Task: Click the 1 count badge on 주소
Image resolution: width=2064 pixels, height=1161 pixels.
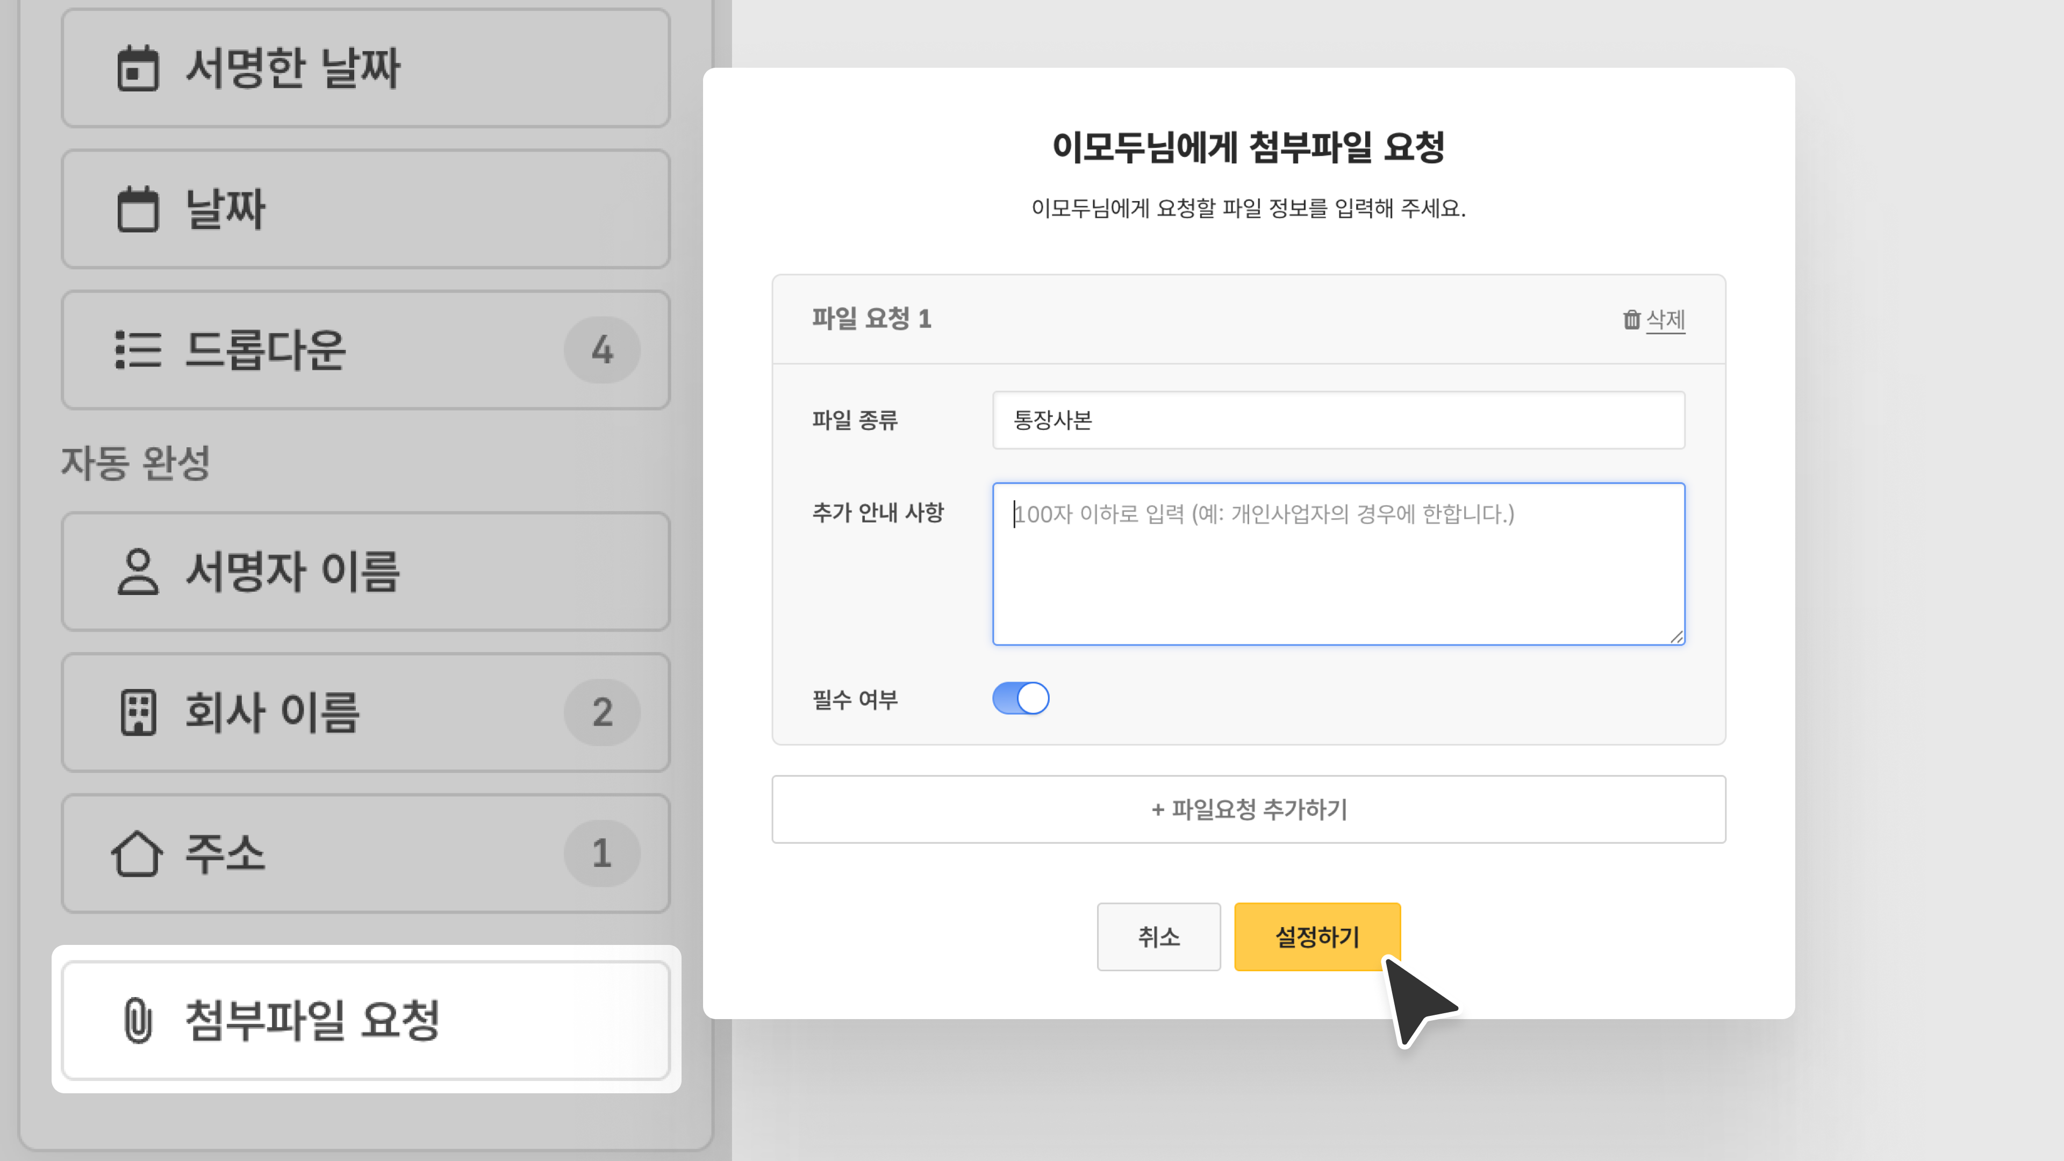Action: tap(602, 854)
